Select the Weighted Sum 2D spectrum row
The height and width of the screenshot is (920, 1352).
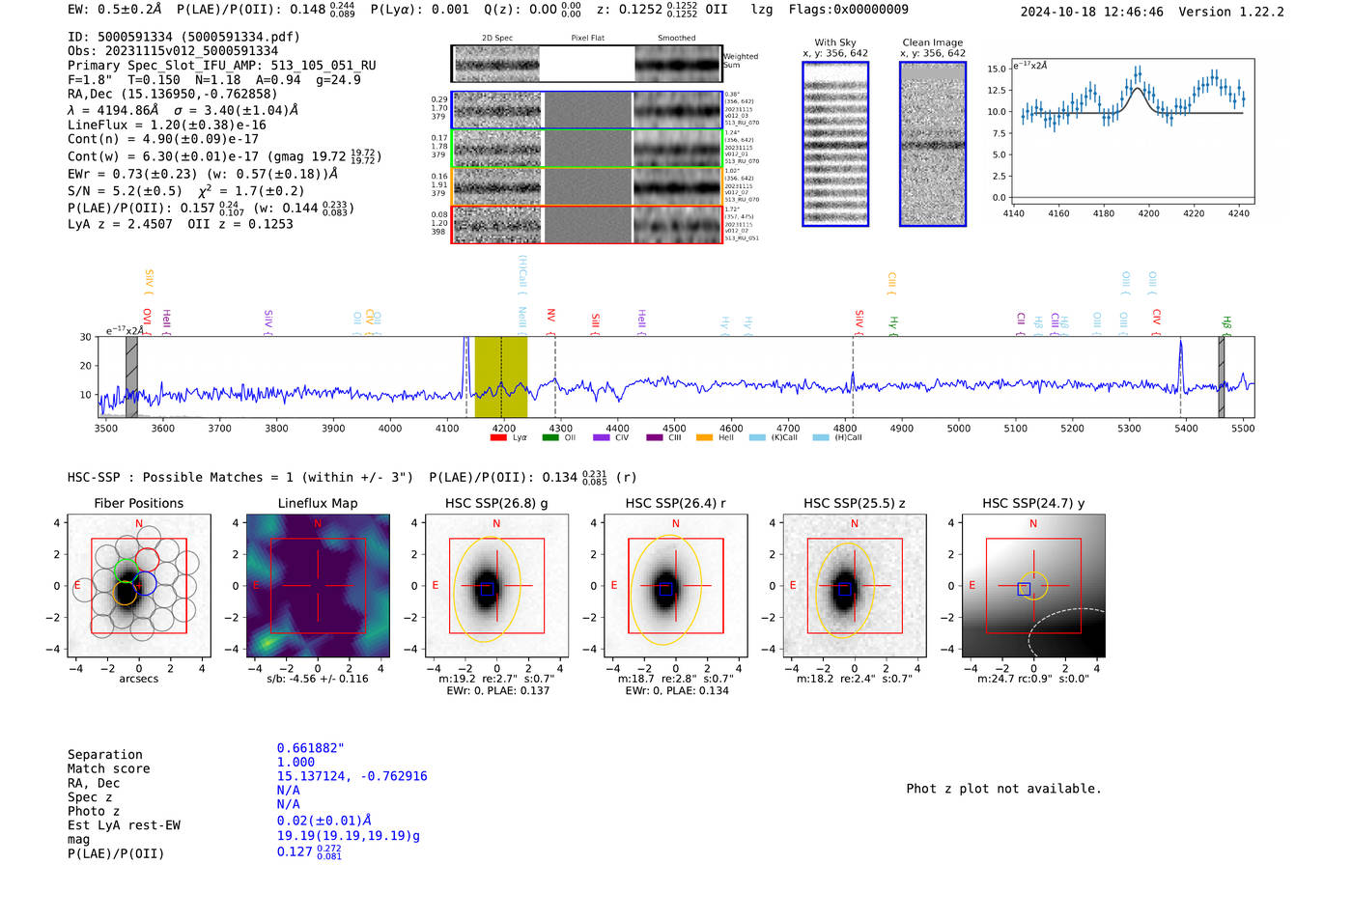click(x=587, y=64)
